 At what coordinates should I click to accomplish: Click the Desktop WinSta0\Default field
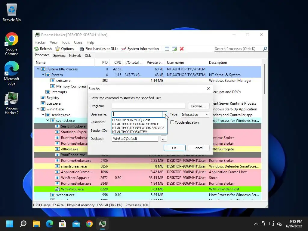[135, 139]
